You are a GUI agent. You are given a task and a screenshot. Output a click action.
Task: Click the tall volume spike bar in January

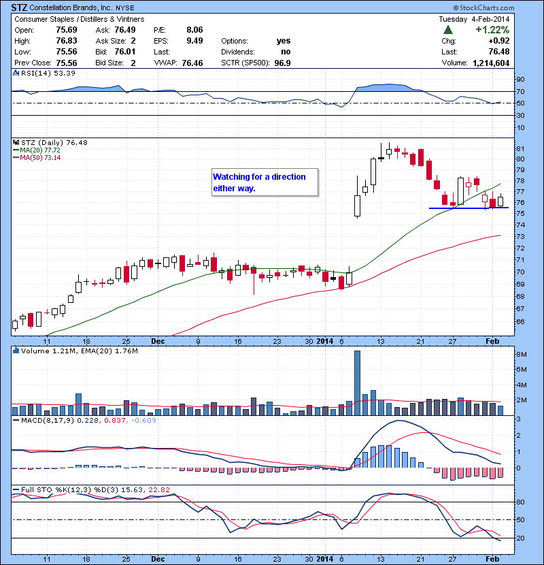coord(357,383)
